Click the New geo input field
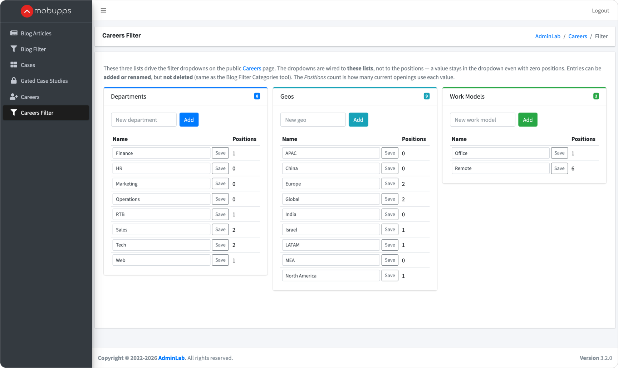The image size is (618, 368). [x=313, y=120]
